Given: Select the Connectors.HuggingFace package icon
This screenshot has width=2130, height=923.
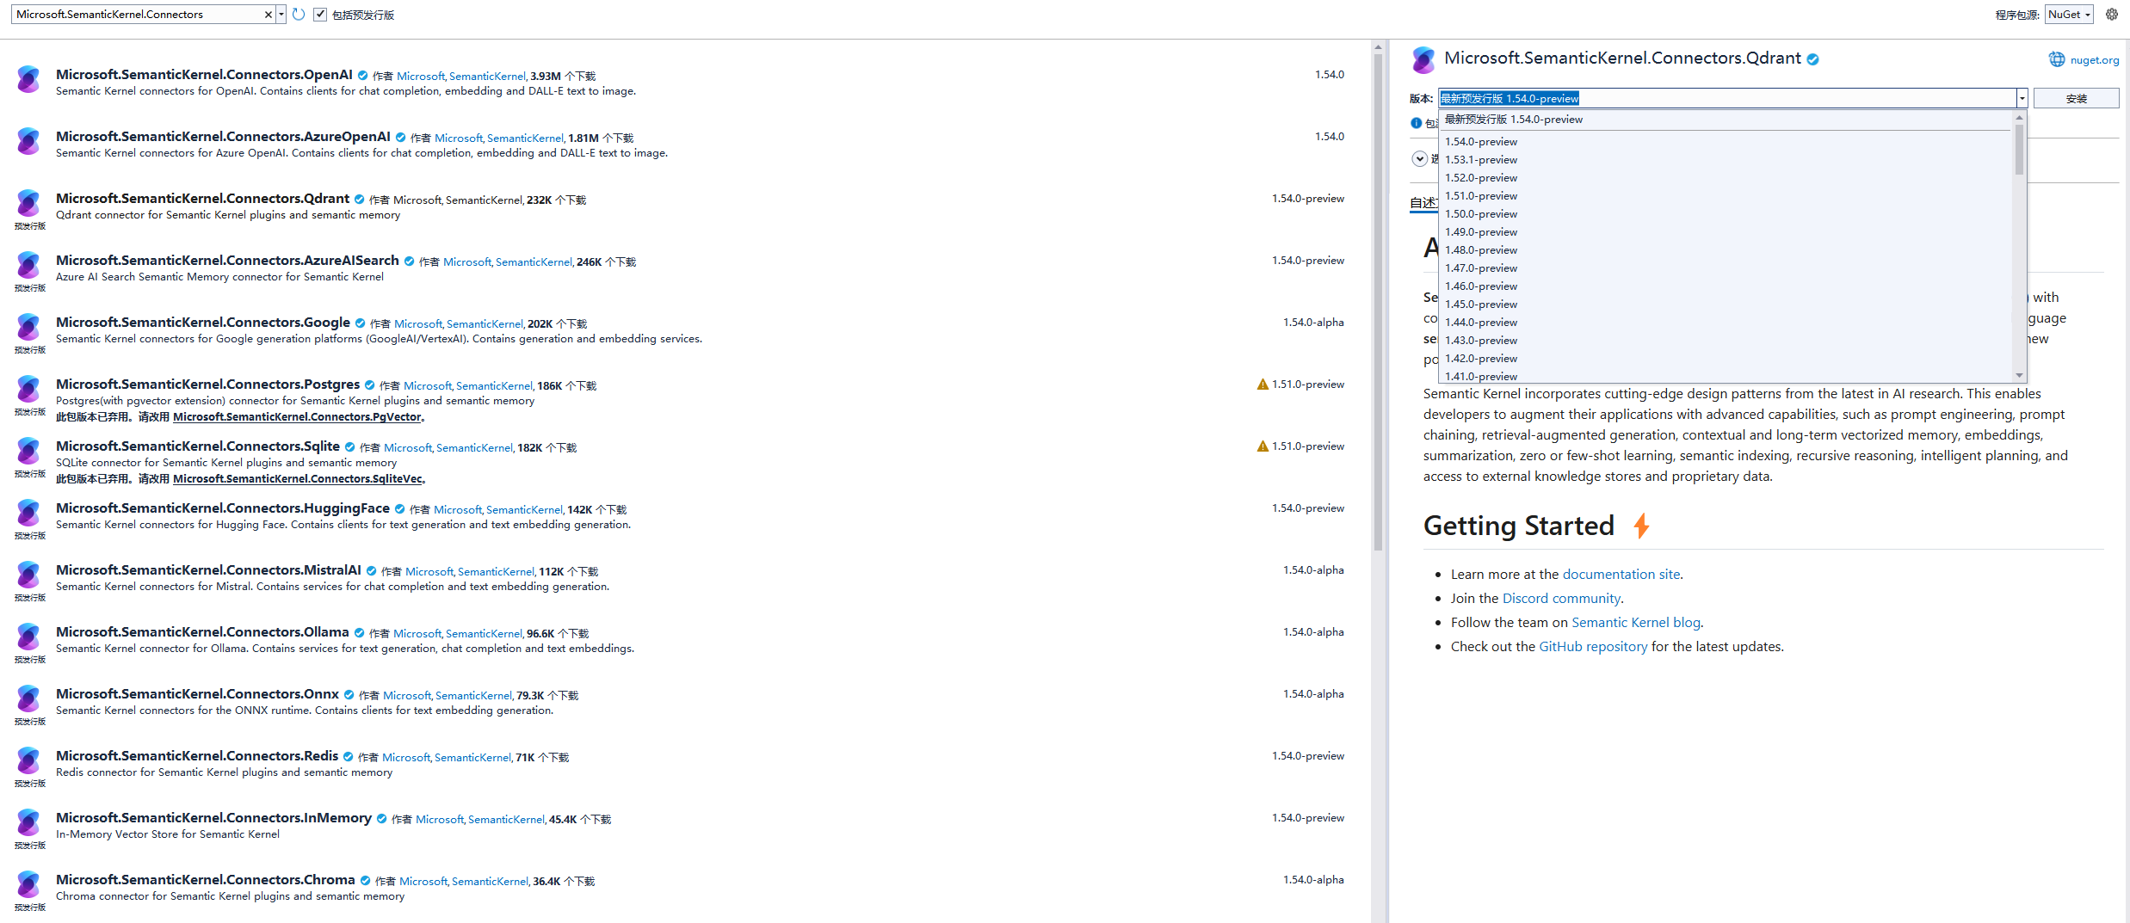Looking at the screenshot, I should pyautogui.click(x=28, y=513).
